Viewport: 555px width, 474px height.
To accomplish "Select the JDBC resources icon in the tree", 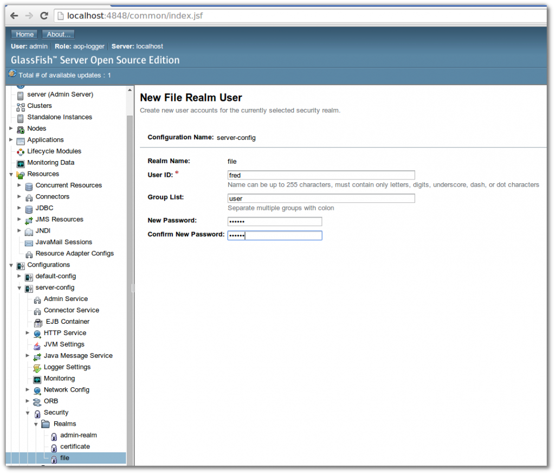I will 30,208.
